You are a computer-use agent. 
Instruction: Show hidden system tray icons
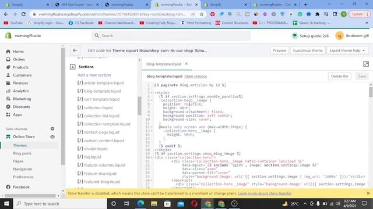305,204
